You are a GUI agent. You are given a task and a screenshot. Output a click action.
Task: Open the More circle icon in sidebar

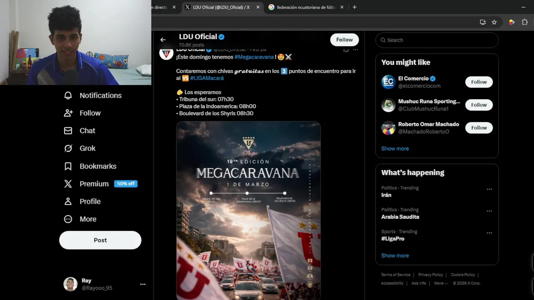68,219
